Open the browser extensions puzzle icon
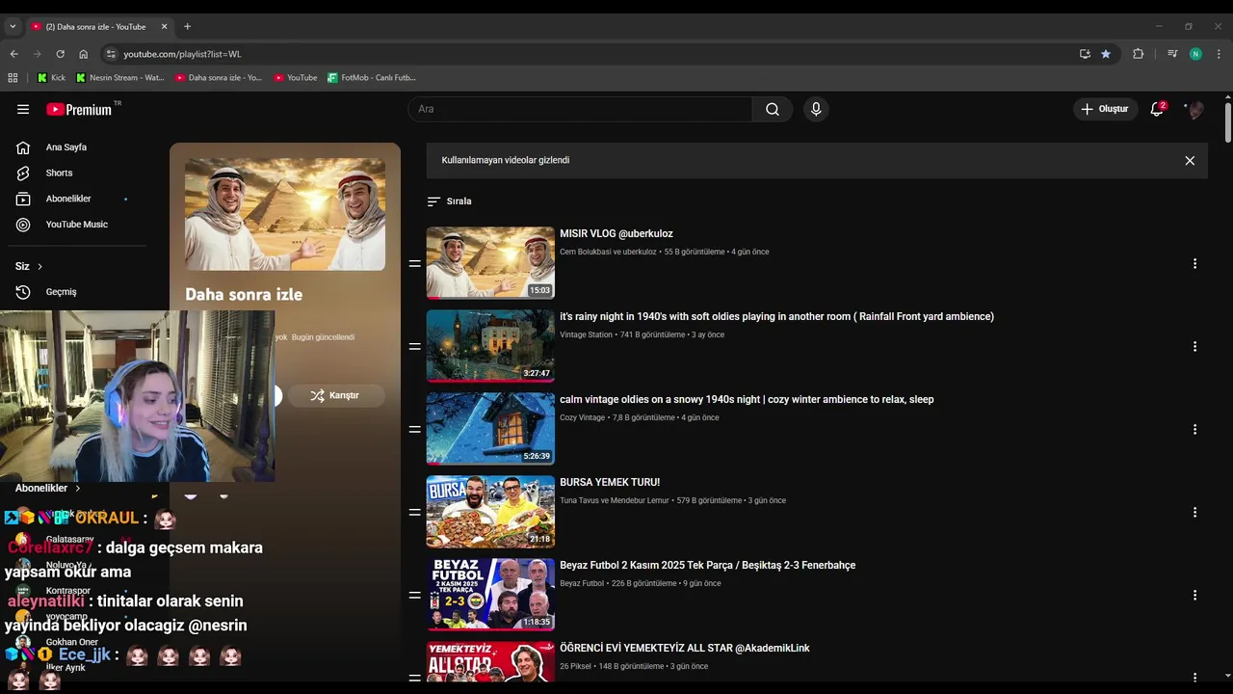This screenshot has height=694, width=1233. click(1138, 54)
